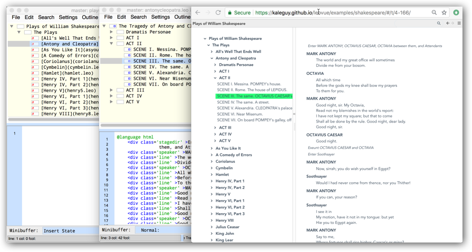Open the Leovue hamburger menu
472x252 pixels.
(x=459, y=23)
